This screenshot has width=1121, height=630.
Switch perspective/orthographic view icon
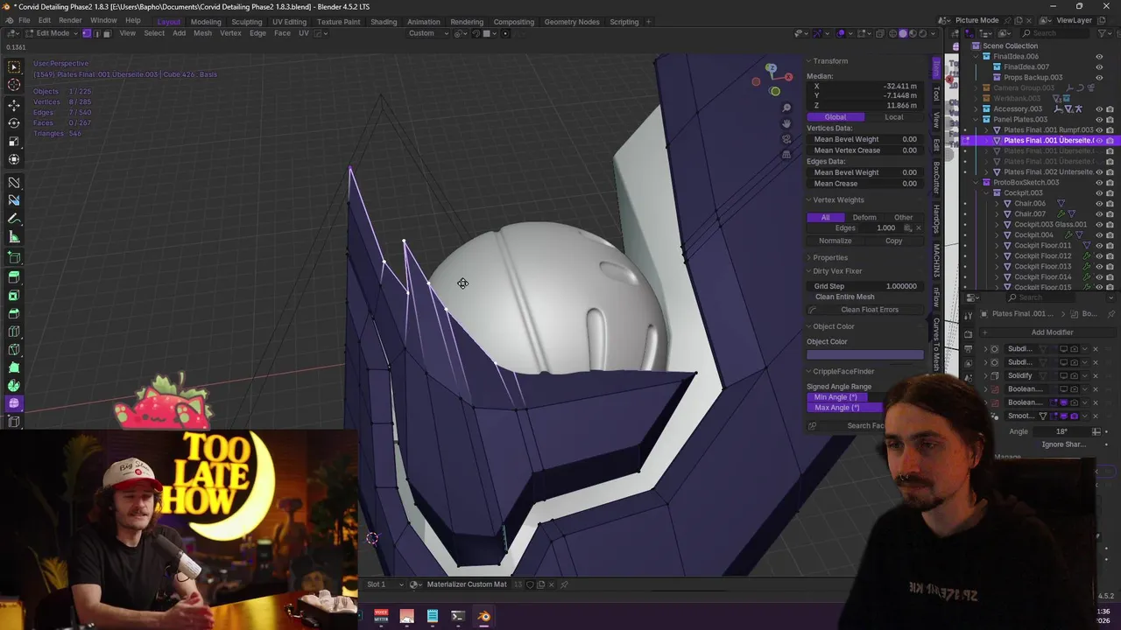click(786, 155)
